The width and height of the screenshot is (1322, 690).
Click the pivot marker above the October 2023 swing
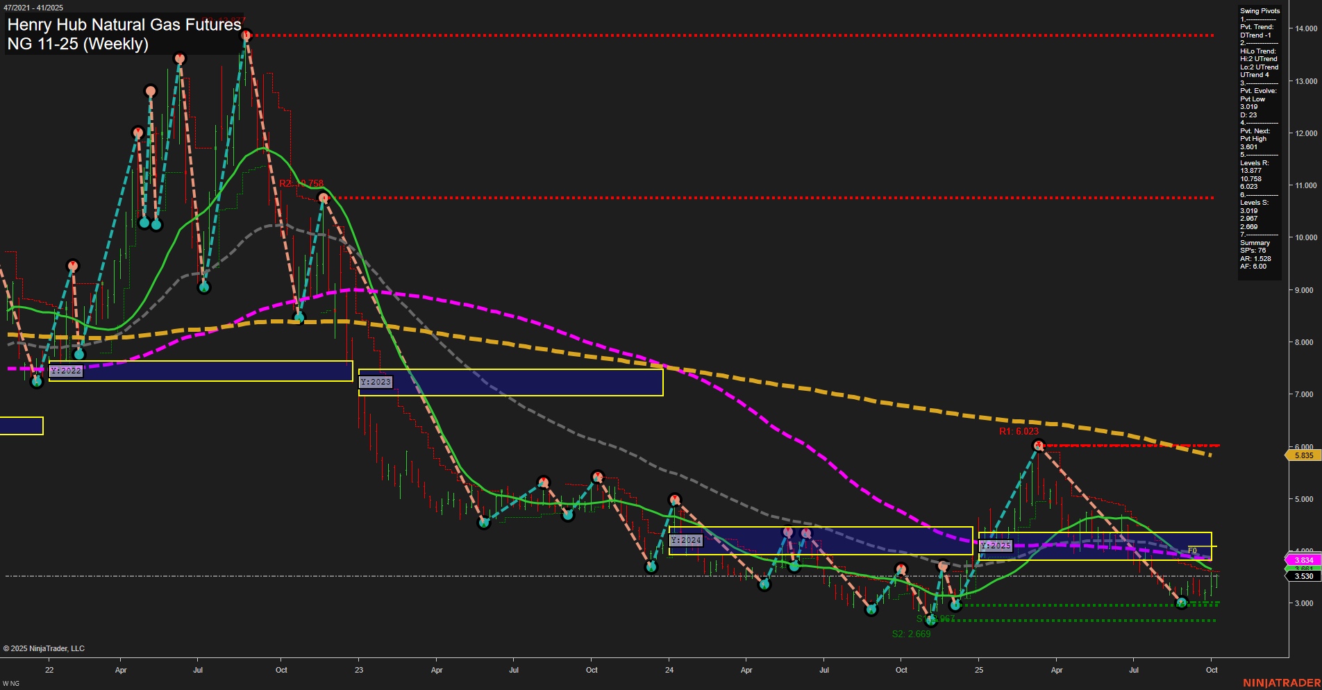point(598,476)
